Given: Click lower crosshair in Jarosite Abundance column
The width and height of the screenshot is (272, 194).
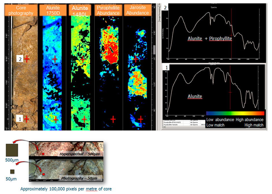Looking at the screenshot, I should tap(141, 119).
